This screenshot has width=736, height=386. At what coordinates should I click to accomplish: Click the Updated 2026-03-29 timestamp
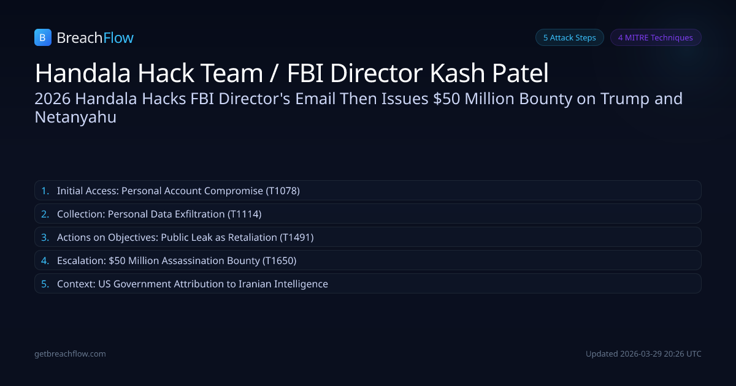pyautogui.click(x=643, y=354)
